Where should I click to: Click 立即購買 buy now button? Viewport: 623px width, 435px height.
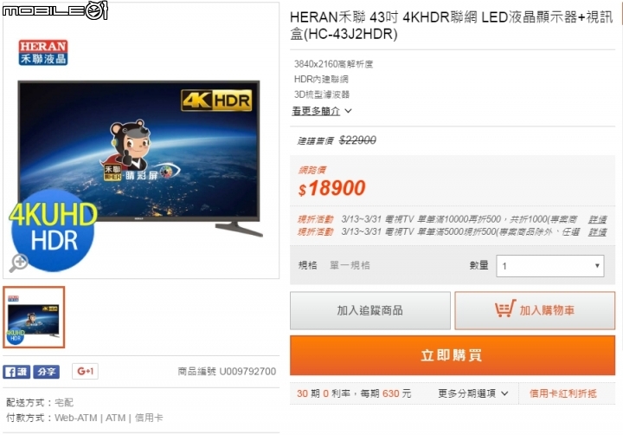pyautogui.click(x=453, y=355)
